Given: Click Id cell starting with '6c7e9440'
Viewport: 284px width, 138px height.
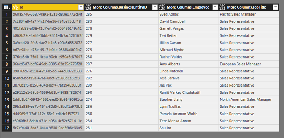Looking at the screenshot, I should (48, 128).
